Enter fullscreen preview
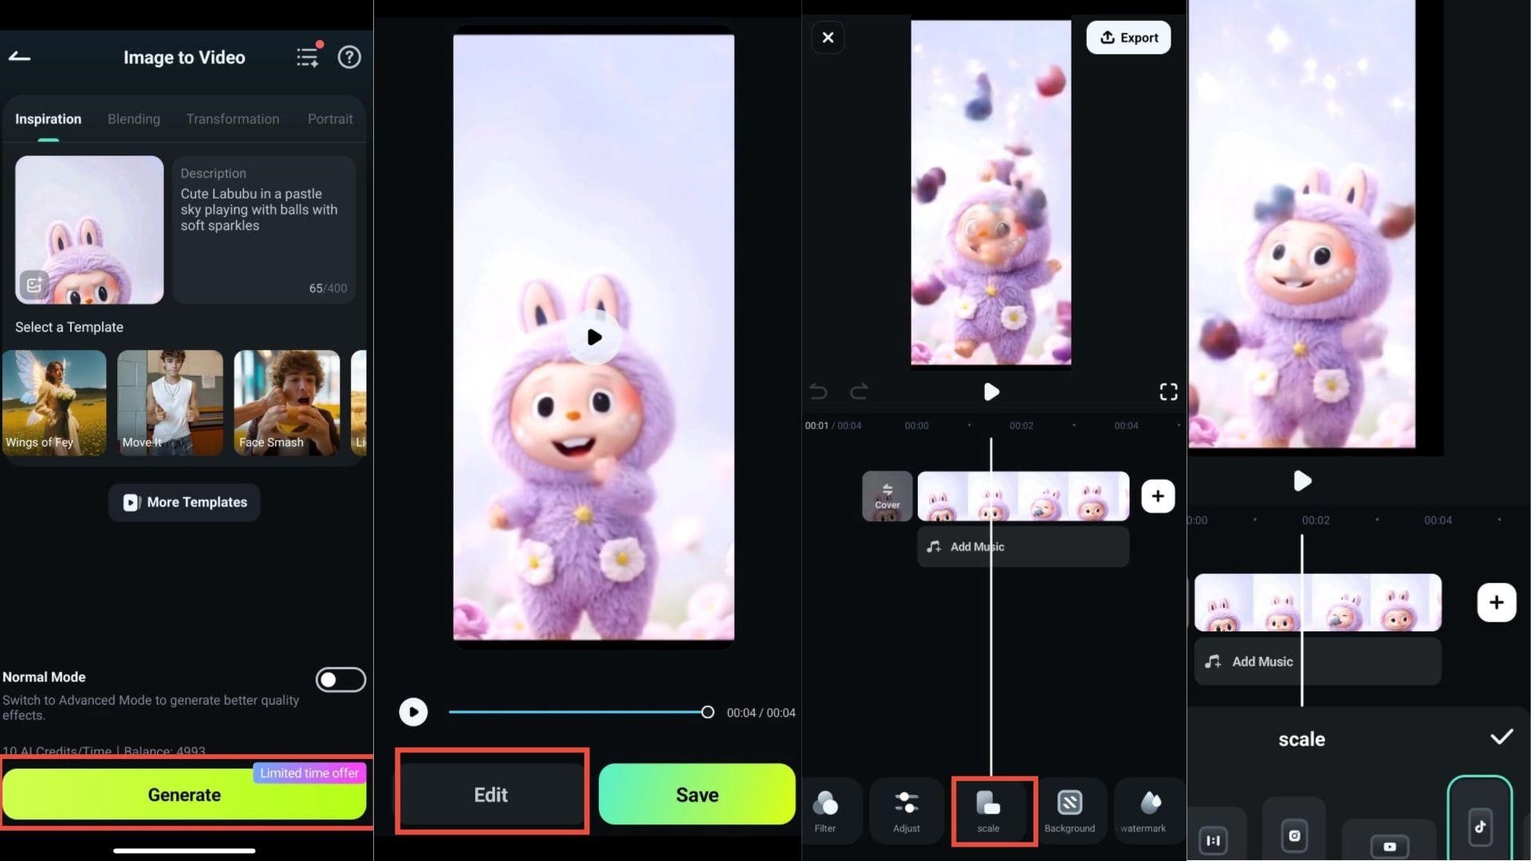Viewport: 1531px width, 861px height. point(1168,391)
